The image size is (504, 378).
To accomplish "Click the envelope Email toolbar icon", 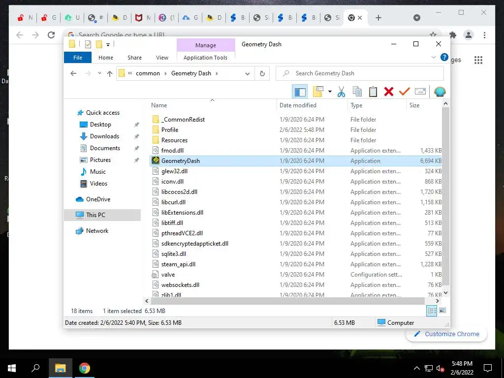I will (x=420, y=92).
